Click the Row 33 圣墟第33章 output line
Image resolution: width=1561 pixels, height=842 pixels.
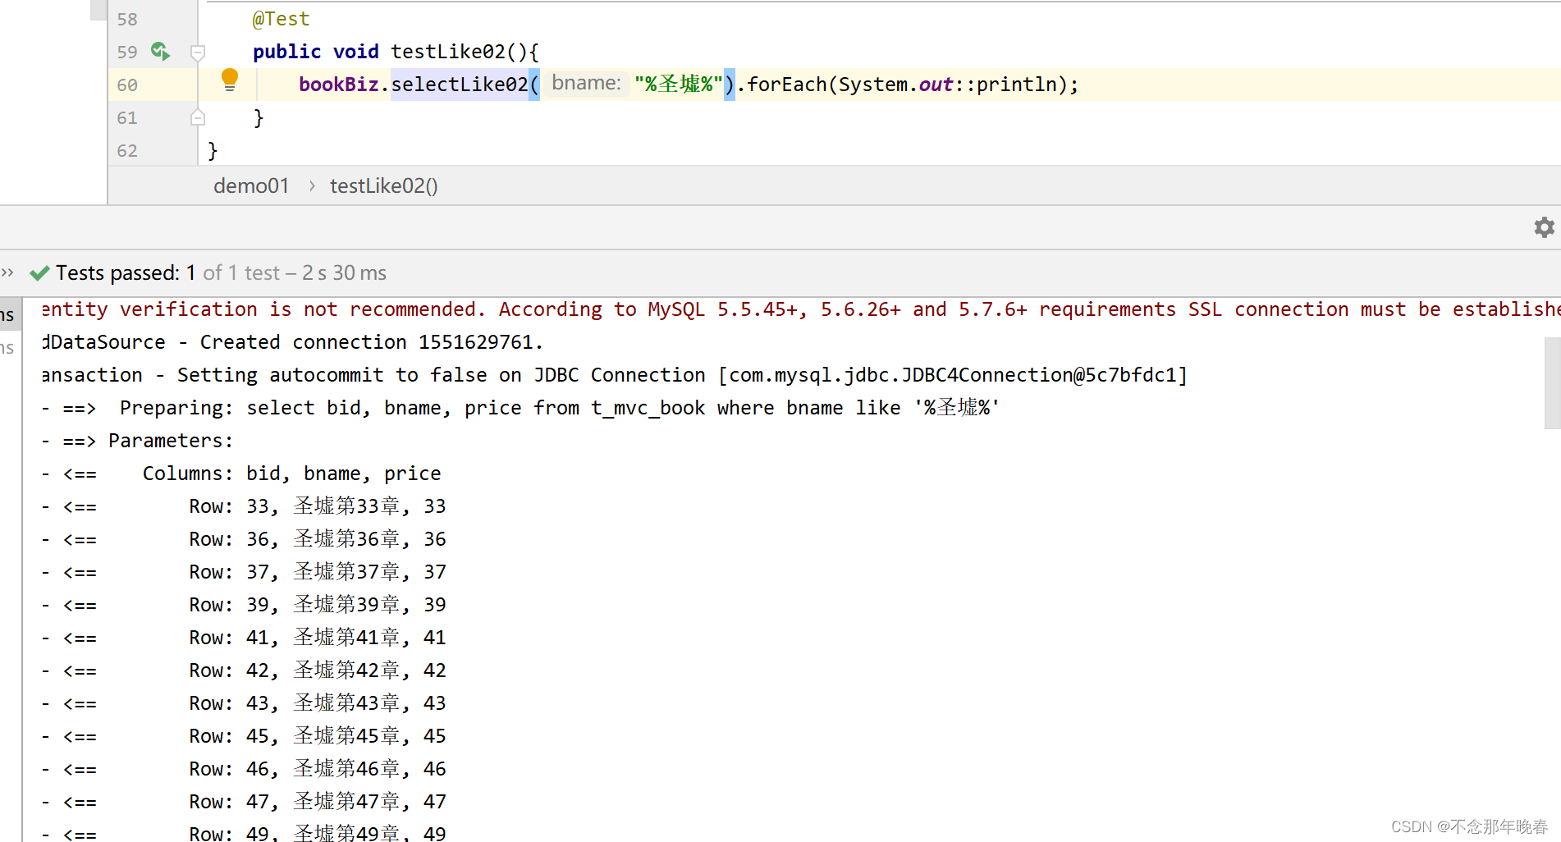[x=244, y=506]
